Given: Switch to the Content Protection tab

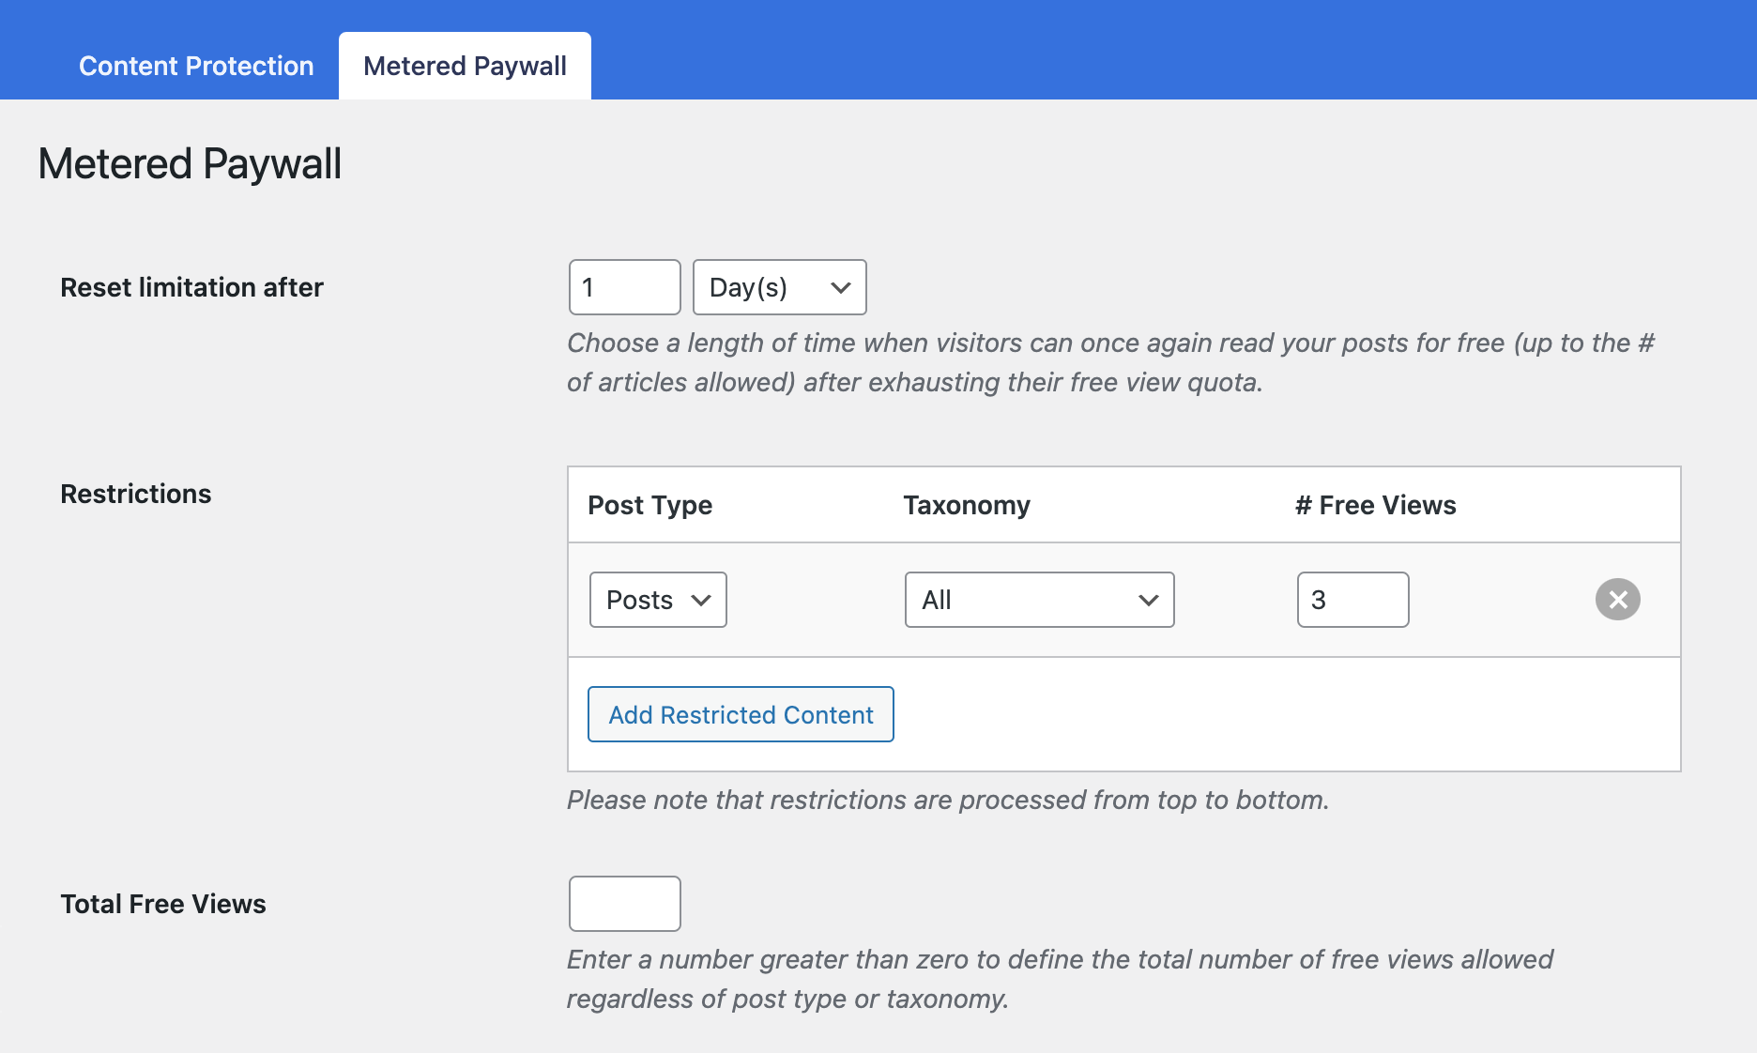Looking at the screenshot, I should (x=196, y=66).
